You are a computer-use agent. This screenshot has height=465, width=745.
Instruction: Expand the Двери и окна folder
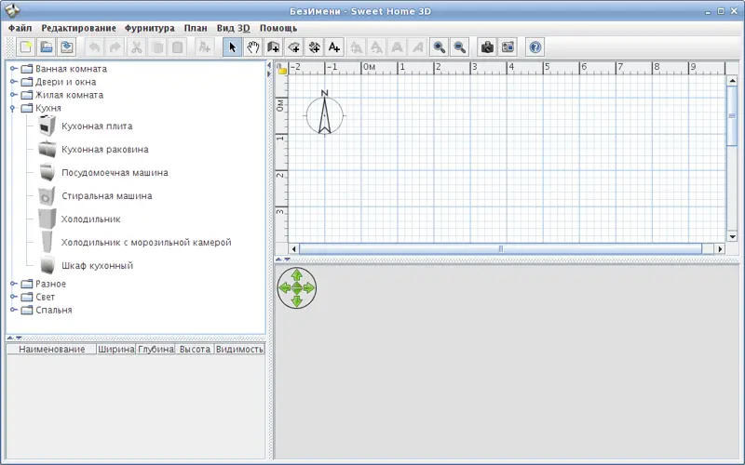click(14, 82)
